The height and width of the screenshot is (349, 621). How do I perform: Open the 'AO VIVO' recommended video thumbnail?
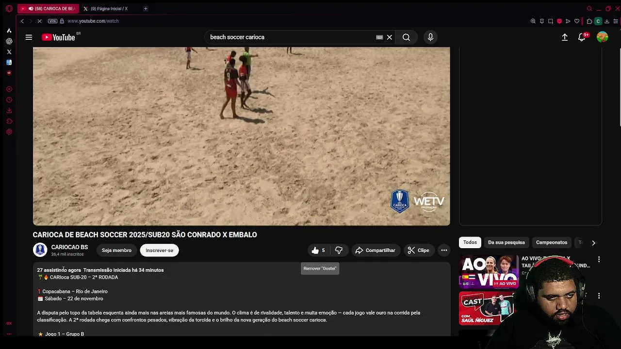point(489,272)
